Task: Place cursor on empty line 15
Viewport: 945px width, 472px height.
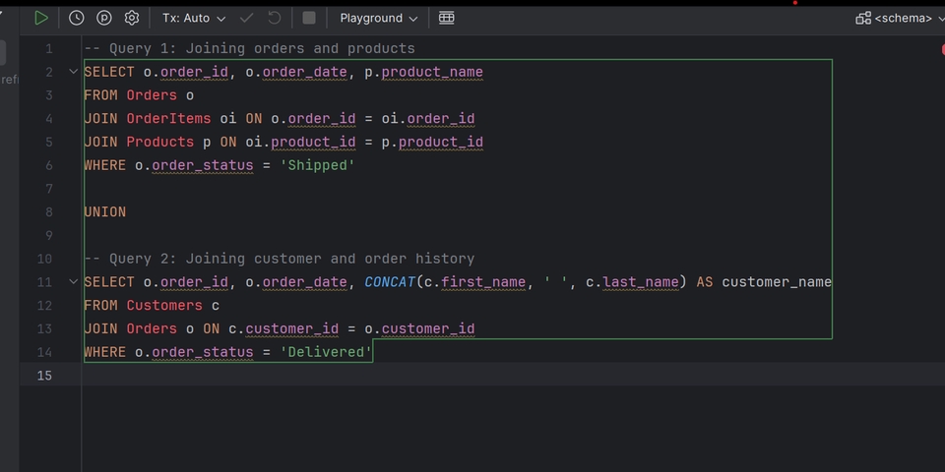Action: pyautogui.click(x=512, y=375)
